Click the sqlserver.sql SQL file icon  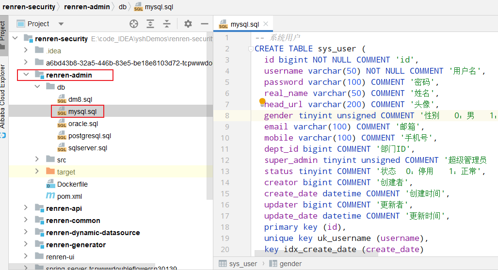[62, 147]
